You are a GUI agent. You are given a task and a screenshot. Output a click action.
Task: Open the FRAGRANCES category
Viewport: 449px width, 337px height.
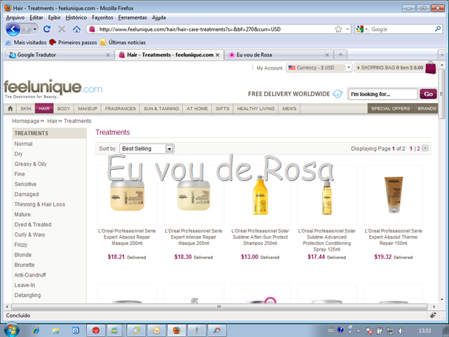click(120, 108)
